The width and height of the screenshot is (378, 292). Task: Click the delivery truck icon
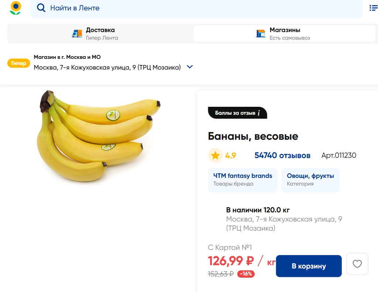(77, 34)
